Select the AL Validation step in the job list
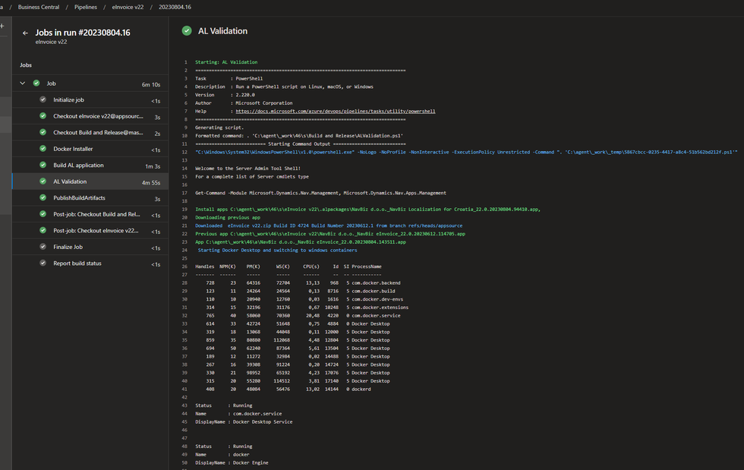 point(90,181)
